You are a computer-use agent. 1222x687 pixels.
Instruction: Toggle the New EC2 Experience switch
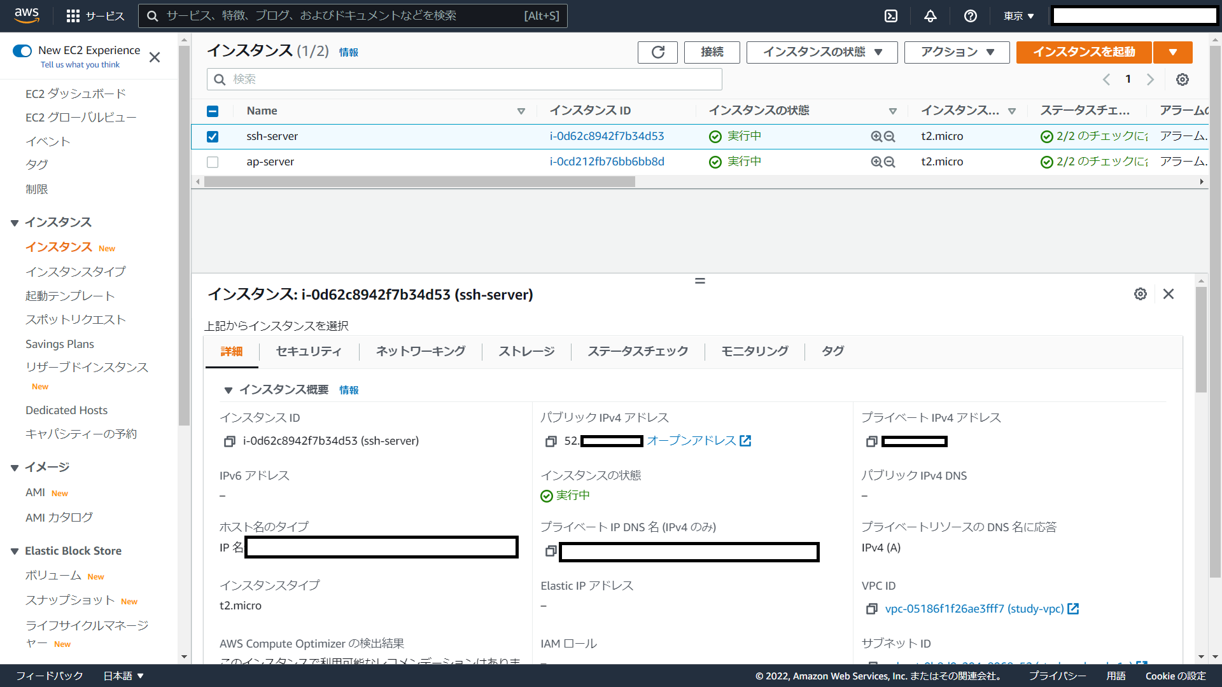pyautogui.click(x=22, y=51)
